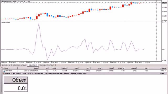Screen dimensions: 168x94
Task: Click the 0.01 volume cell in the order row
Action: pos(55,71)
